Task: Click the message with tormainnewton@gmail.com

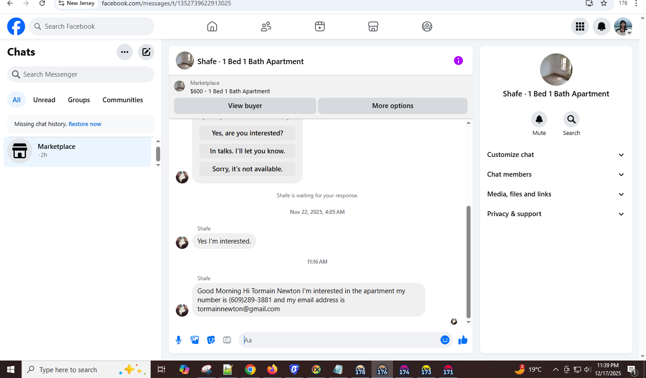Action: tap(308, 300)
